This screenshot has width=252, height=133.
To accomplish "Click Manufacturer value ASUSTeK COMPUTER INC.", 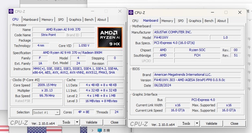I will pyautogui.click(x=197, y=32).
